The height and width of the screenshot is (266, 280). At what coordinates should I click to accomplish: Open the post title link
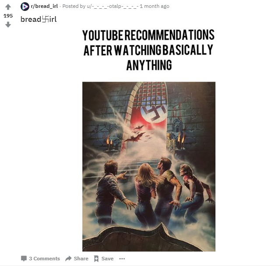pos(38,19)
